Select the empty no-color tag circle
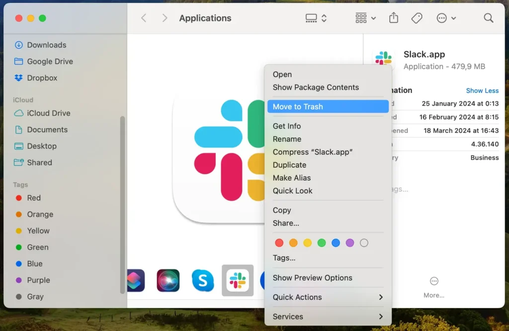Screen dimensions: 509x331 (x=364, y=243)
